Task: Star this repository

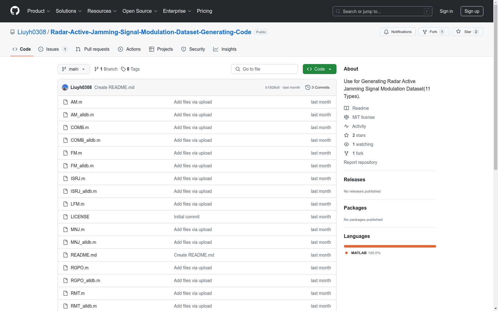Action: (467, 32)
